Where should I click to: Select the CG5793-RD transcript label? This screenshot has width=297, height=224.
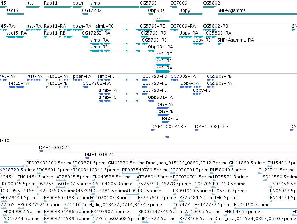coord(154,33)
